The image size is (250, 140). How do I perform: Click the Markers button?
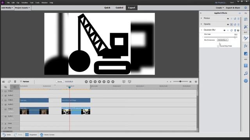coord(25,82)
